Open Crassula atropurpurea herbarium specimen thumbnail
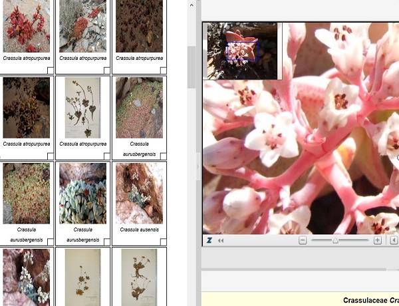 [x=83, y=108]
